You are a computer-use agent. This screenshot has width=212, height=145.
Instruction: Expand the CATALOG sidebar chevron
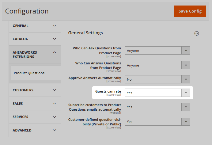55,39
